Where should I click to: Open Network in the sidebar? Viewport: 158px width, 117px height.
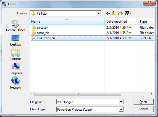[x=16, y=83]
